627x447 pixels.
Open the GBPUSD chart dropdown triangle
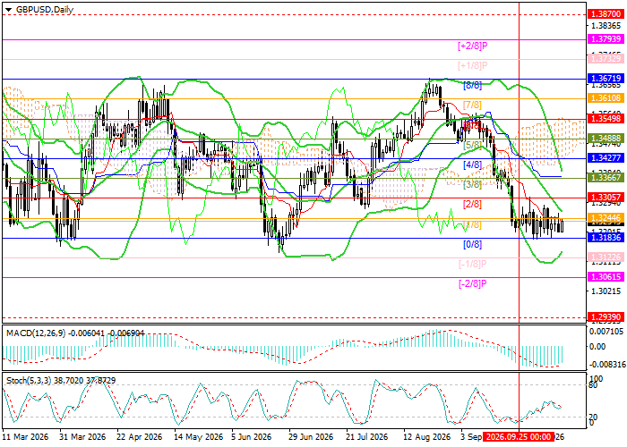click(8, 10)
